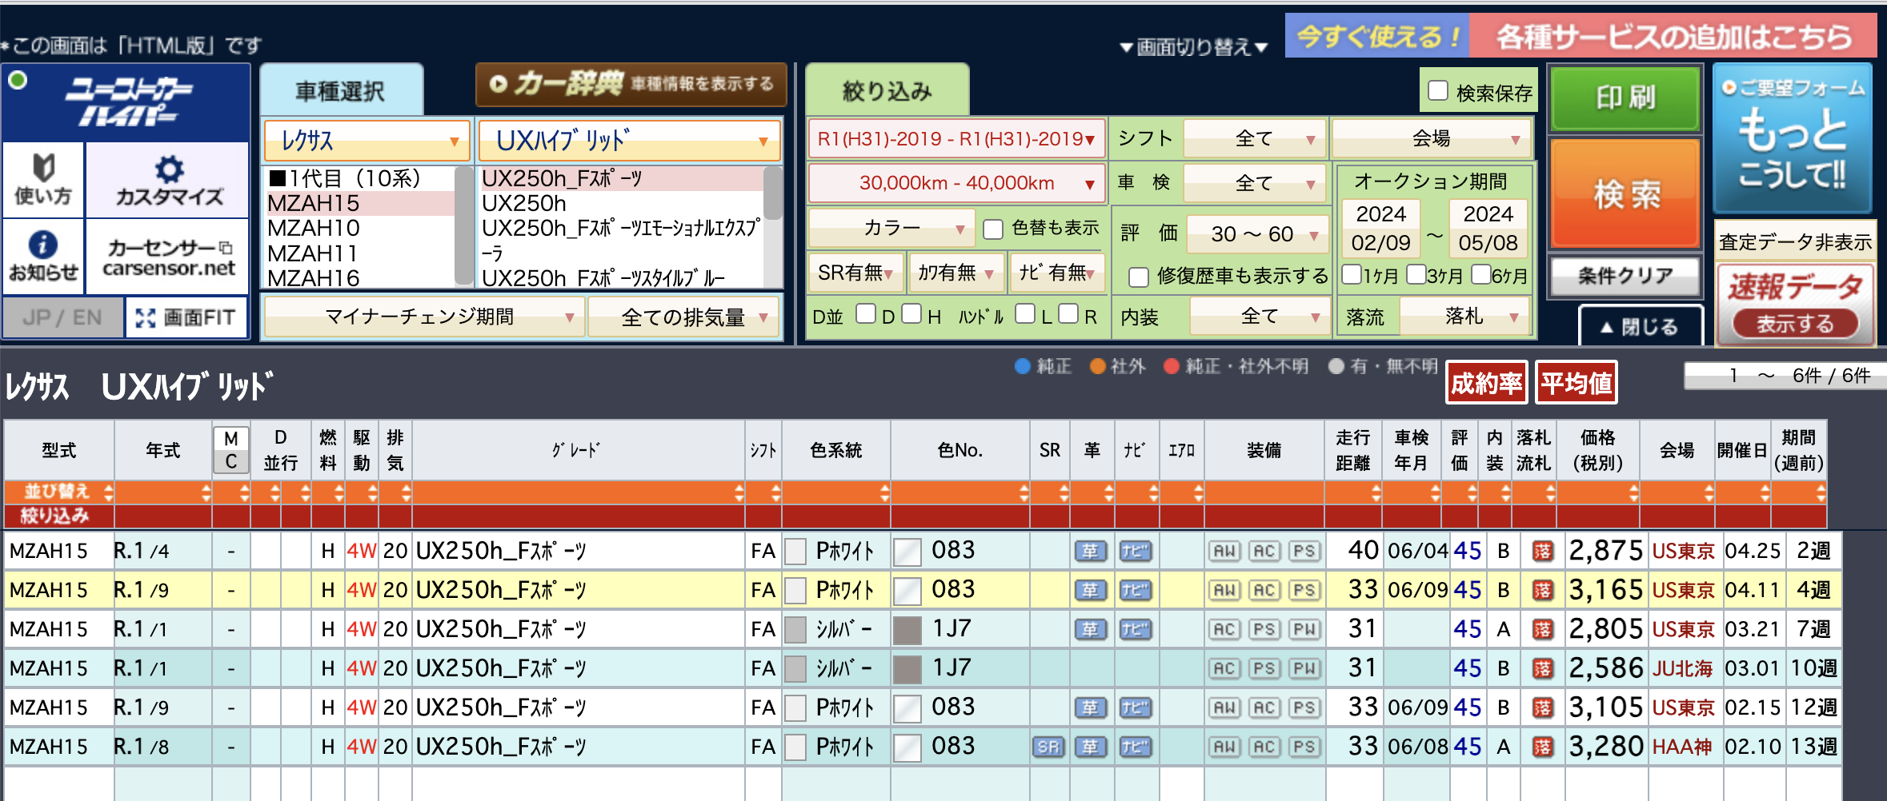Viewport: 1887px width, 801px height.
Task: Click the 平均値 button
Action: click(x=1576, y=383)
